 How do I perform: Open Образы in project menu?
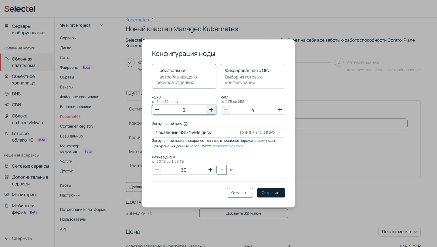click(67, 77)
